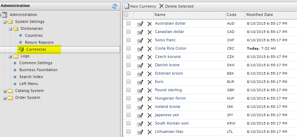297x137 pixels.
Task: Open the Czech koruna currency link
Action: (167, 57)
